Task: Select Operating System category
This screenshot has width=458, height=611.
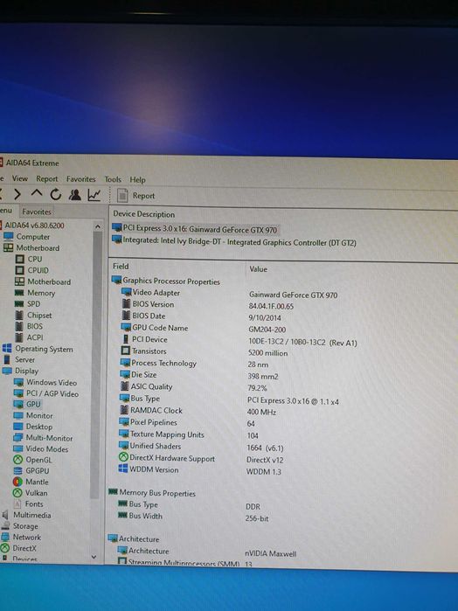Action: coord(38,349)
